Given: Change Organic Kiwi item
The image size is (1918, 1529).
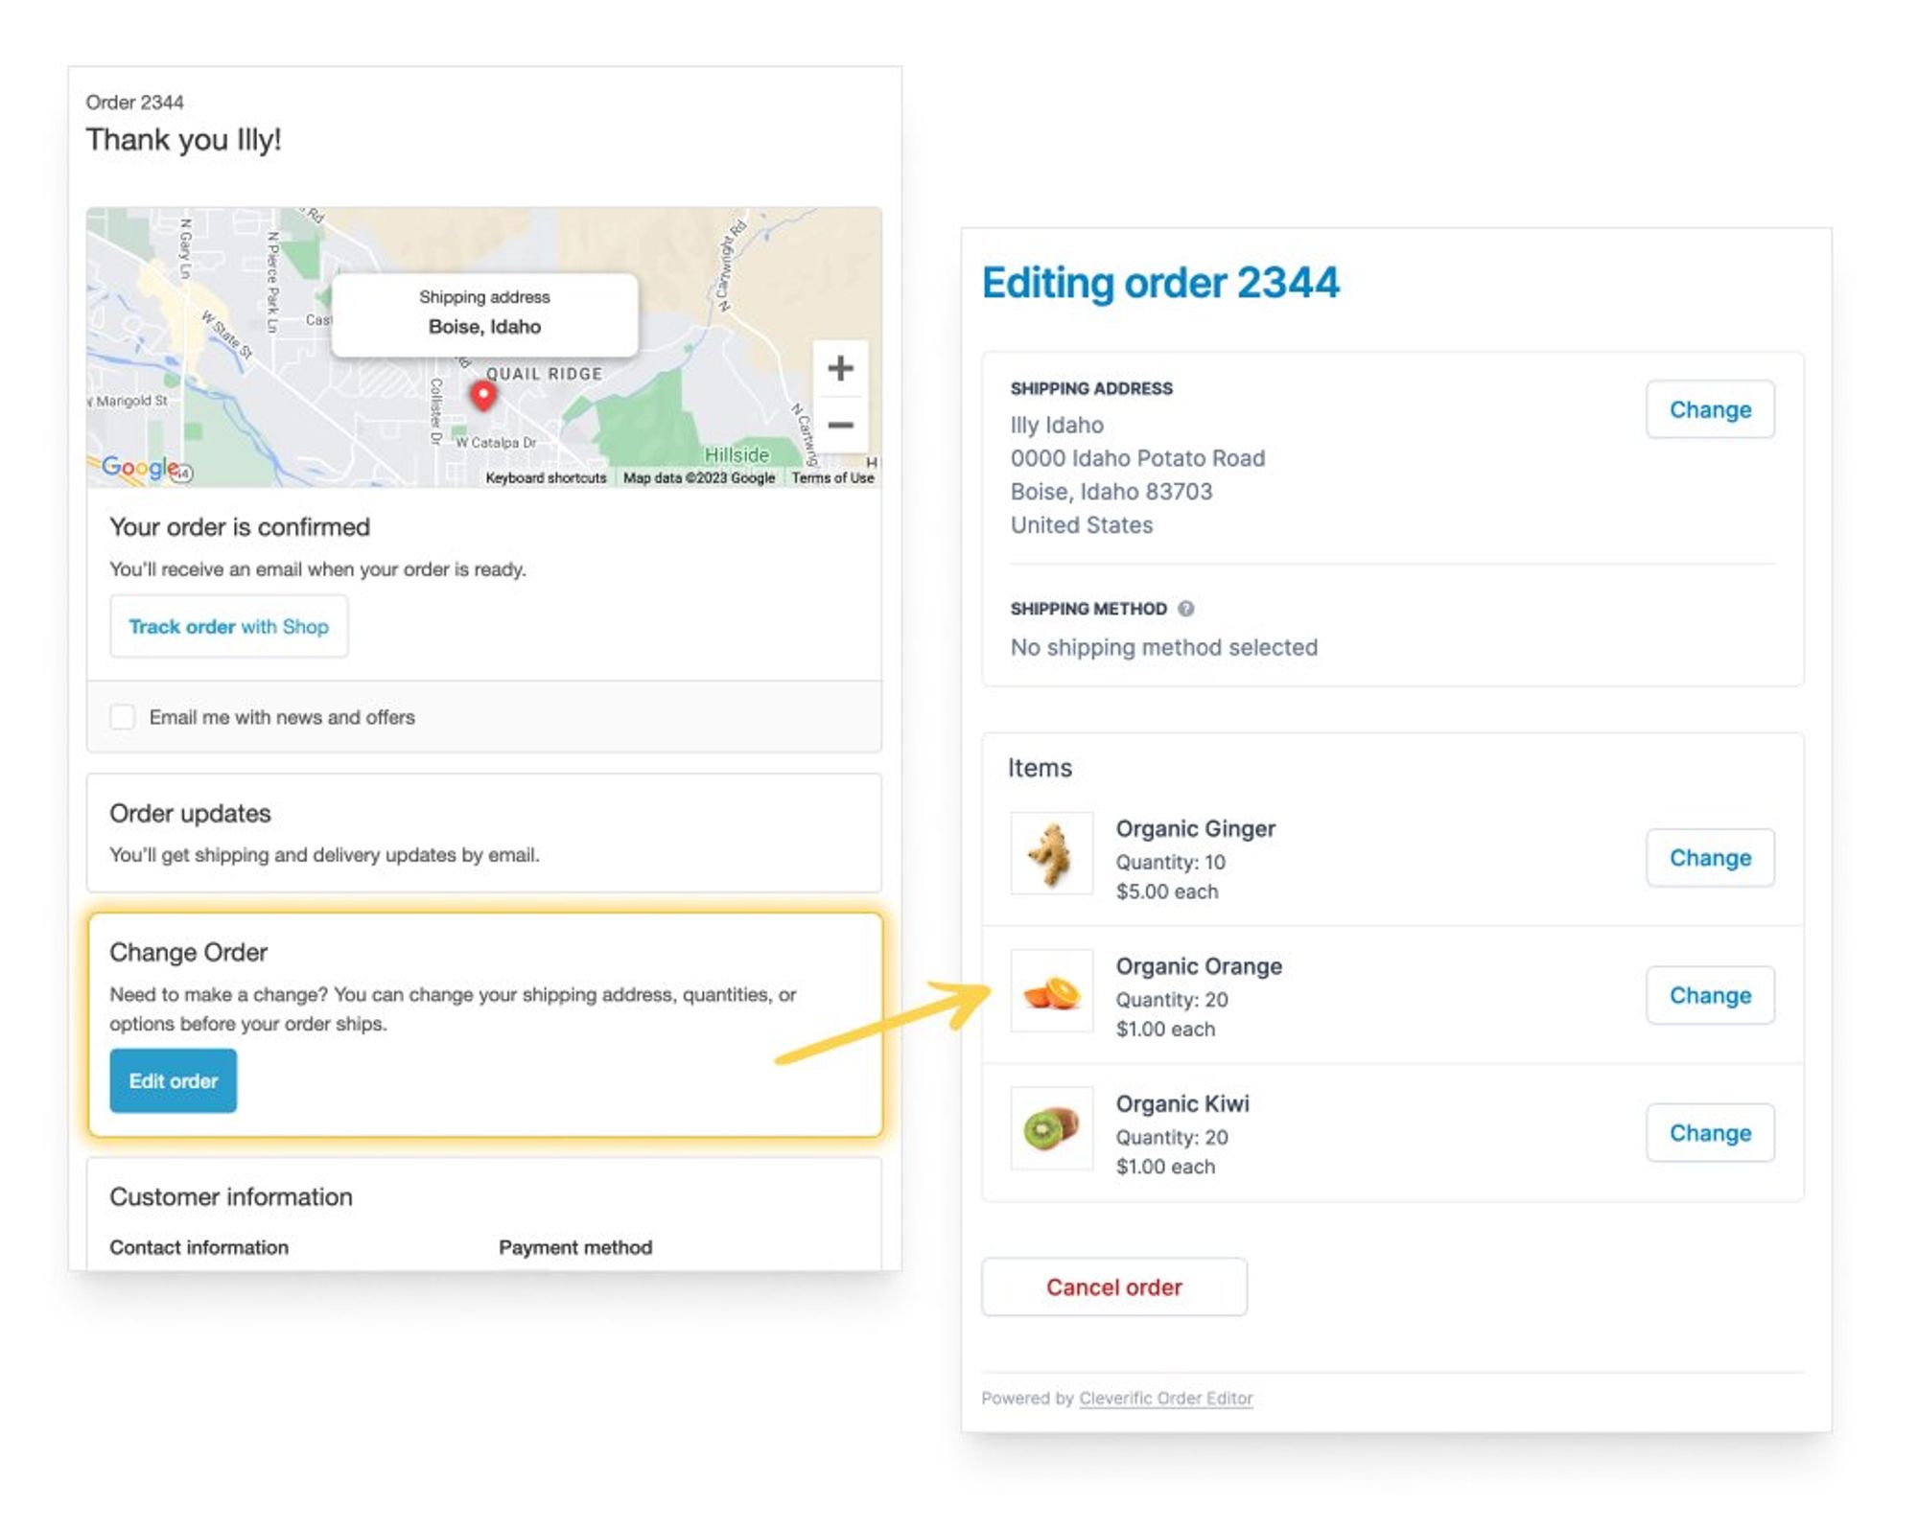Looking at the screenshot, I should pos(1710,1133).
